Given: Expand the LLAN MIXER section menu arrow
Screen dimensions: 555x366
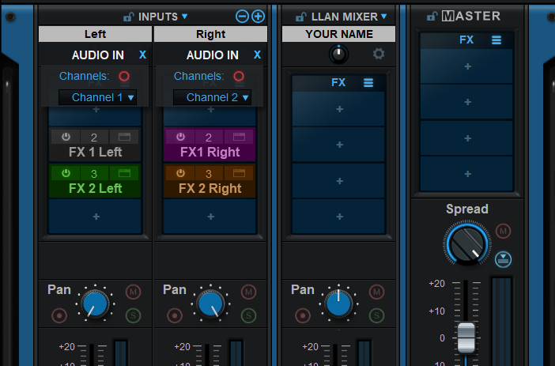Looking at the screenshot, I should [384, 17].
